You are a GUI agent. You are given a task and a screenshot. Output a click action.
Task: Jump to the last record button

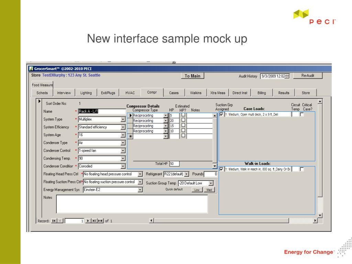pyautogui.click(x=94, y=221)
